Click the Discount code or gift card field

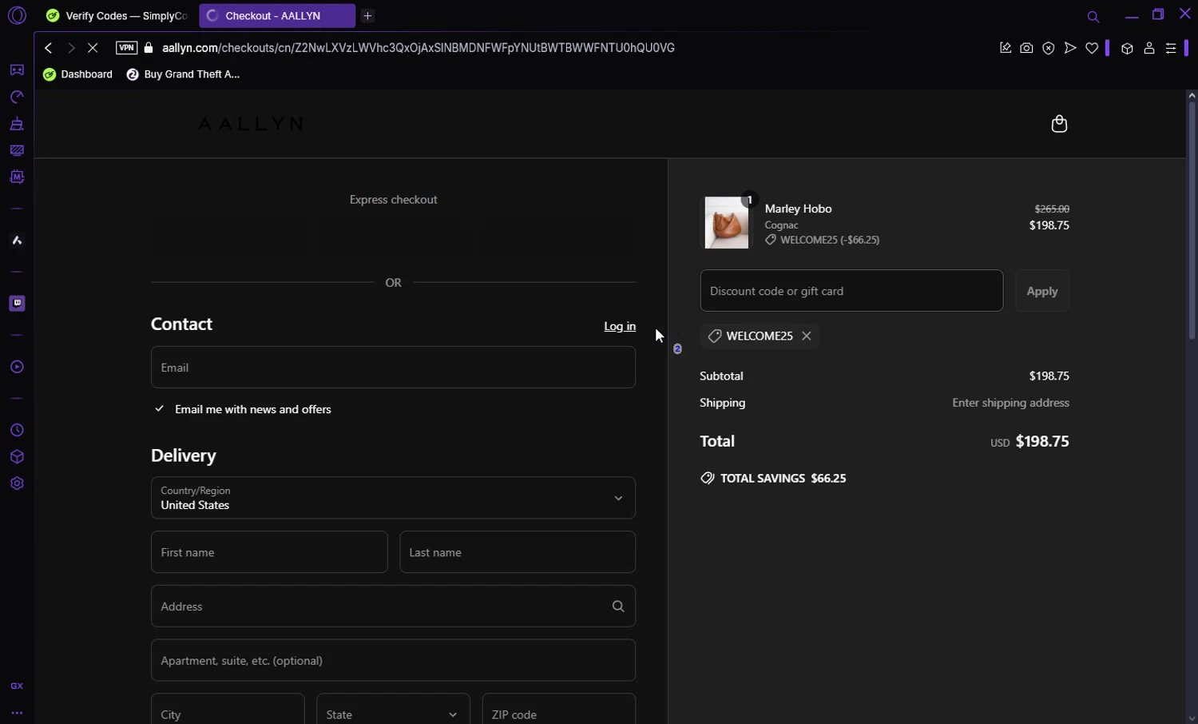click(851, 291)
